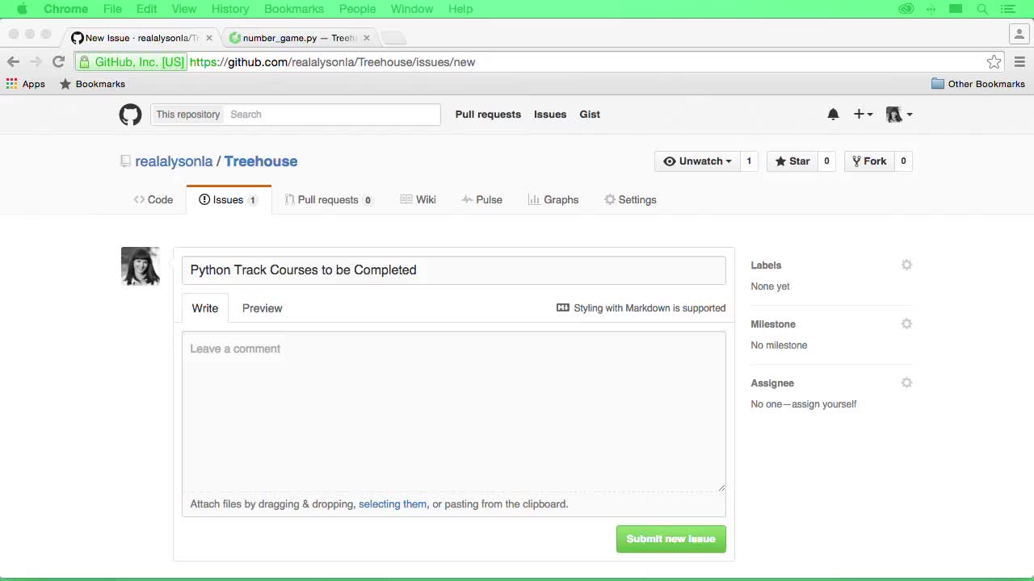Click Styling with Markdown is supported link
1034x581 pixels.
(x=649, y=308)
